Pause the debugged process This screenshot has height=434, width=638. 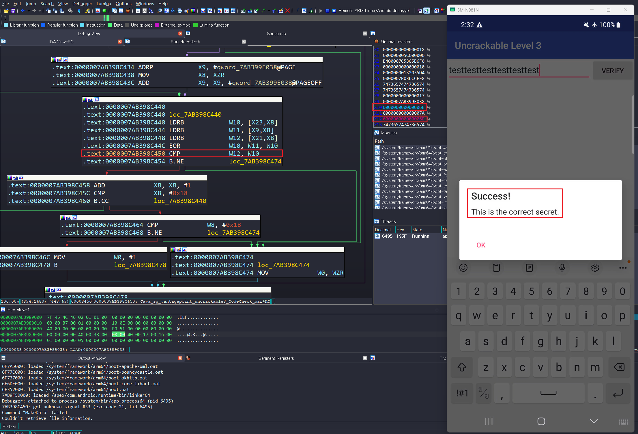click(x=328, y=11)
